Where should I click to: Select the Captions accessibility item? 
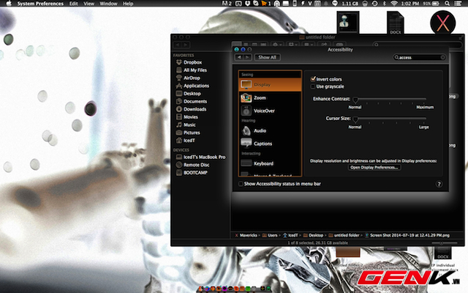[x=270, y=144]
